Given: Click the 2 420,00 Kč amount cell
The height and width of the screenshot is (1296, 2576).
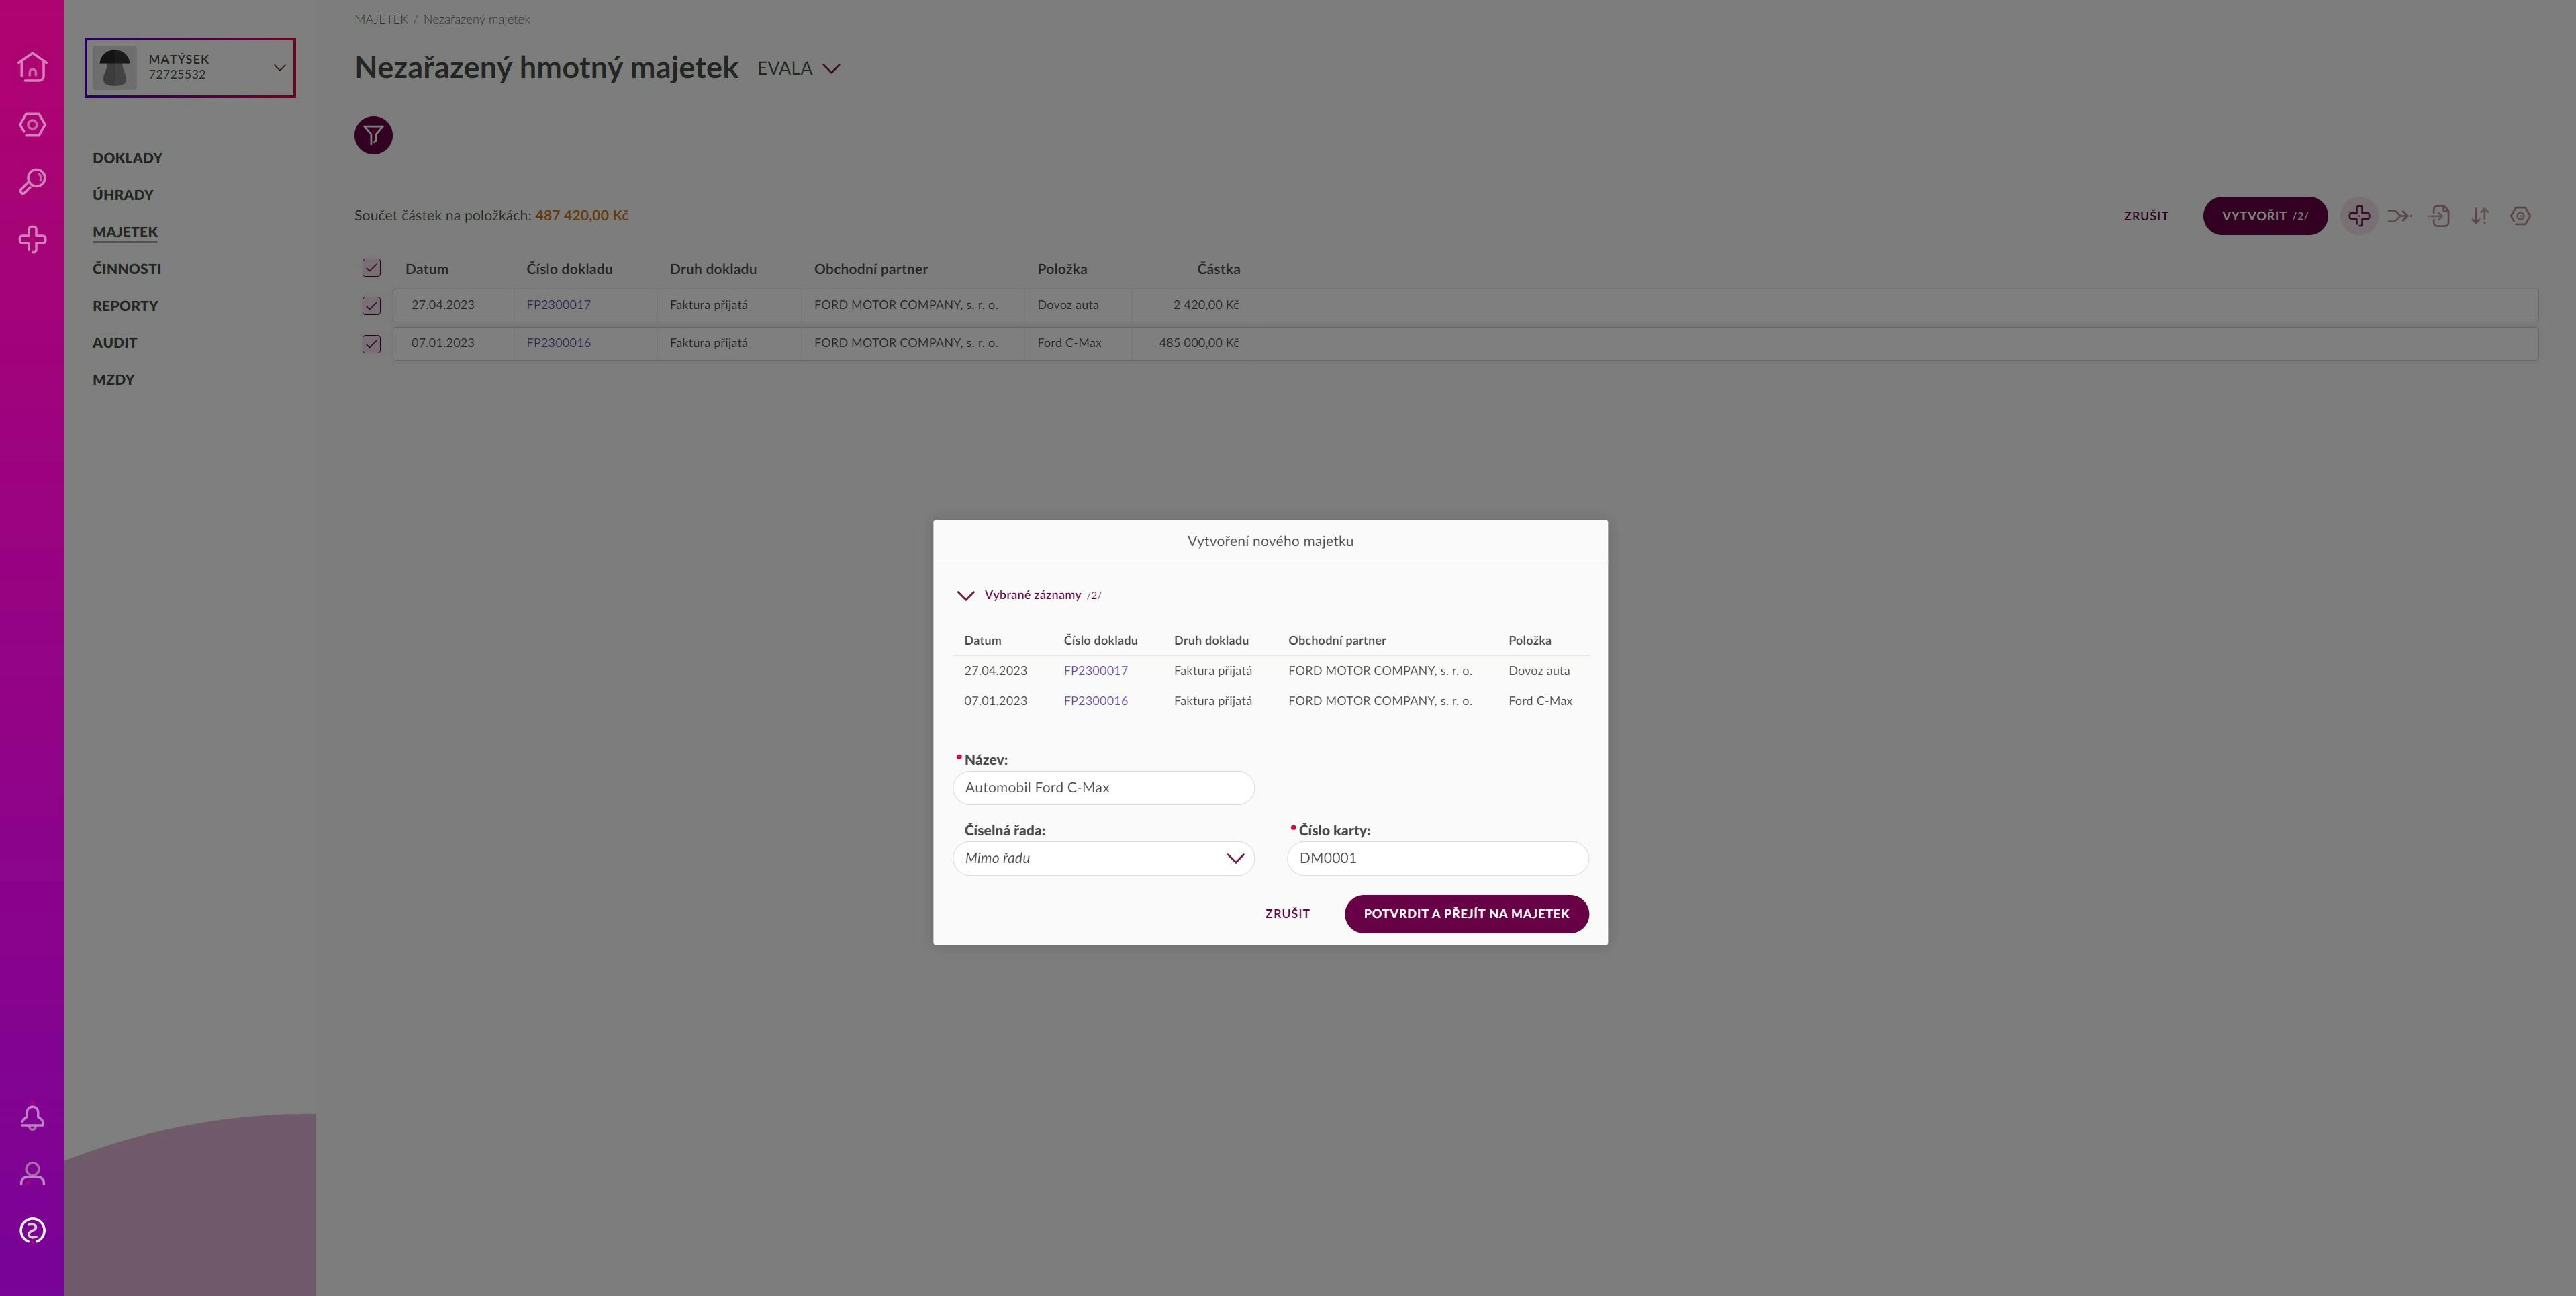Looking at the screenshot, I should [1205, 305].
